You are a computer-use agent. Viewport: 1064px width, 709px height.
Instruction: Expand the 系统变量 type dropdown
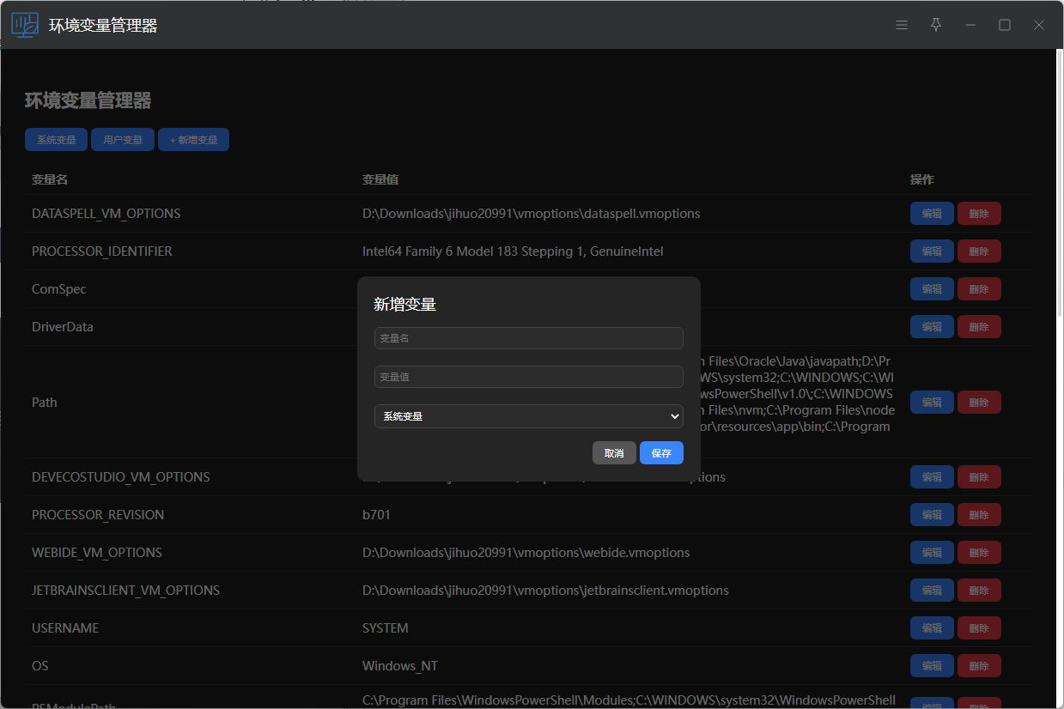528,416
